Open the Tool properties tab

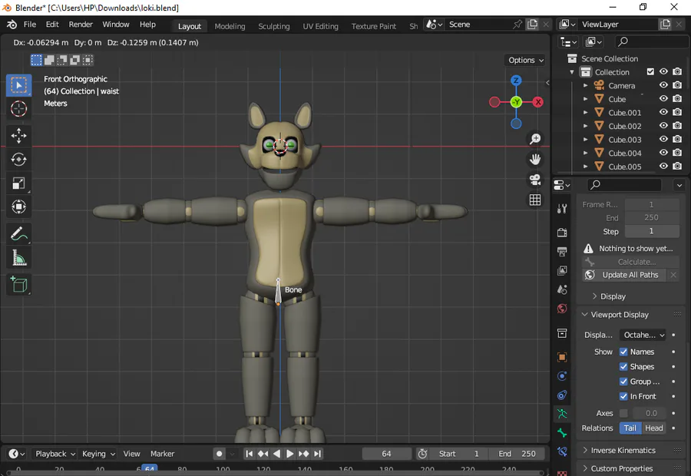[x=562, y=209]
